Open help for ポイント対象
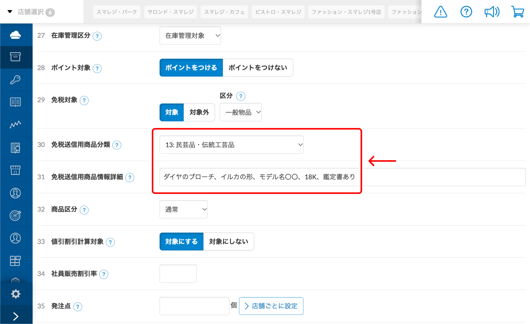This screenshot has height=324, width=530. click(x=97, y=68)
